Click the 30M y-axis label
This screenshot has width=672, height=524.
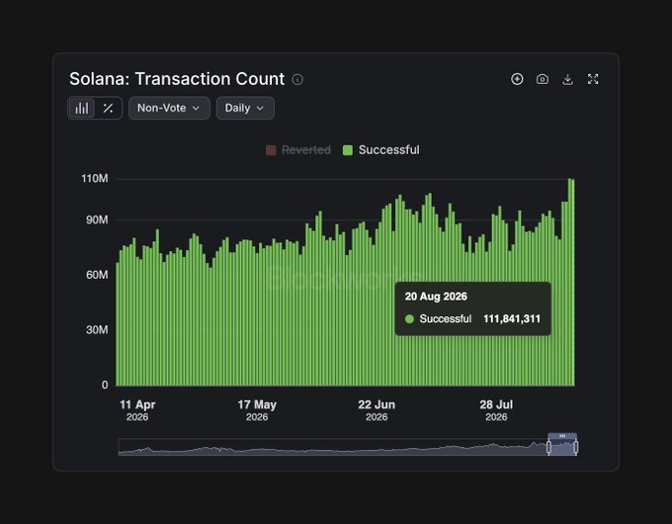tap(97, 330)
